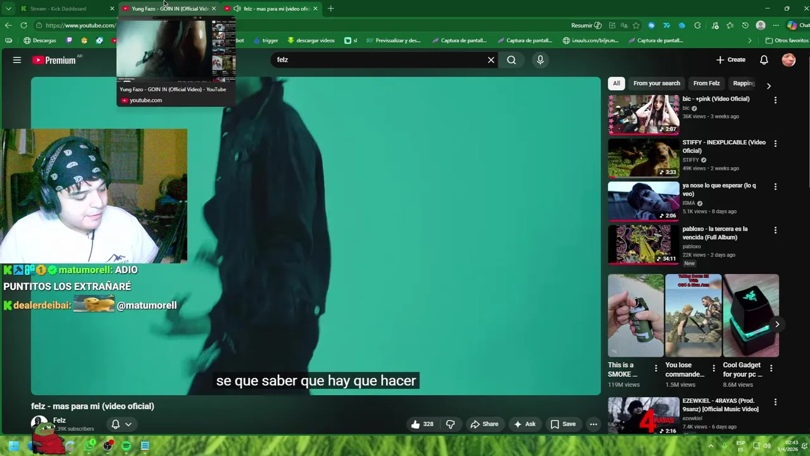Open the EZEWKIEL - 4RAYAS video title
Screen dimensions: 810x456
click(x=720, y=405)
